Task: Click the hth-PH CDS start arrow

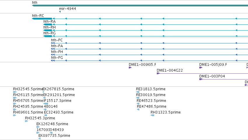Action: (x=52, y=55)
